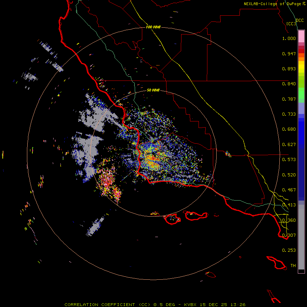The image size is (307, 307).
Task: Pick the pink segment of the color bar
Action: pos(301,36)
